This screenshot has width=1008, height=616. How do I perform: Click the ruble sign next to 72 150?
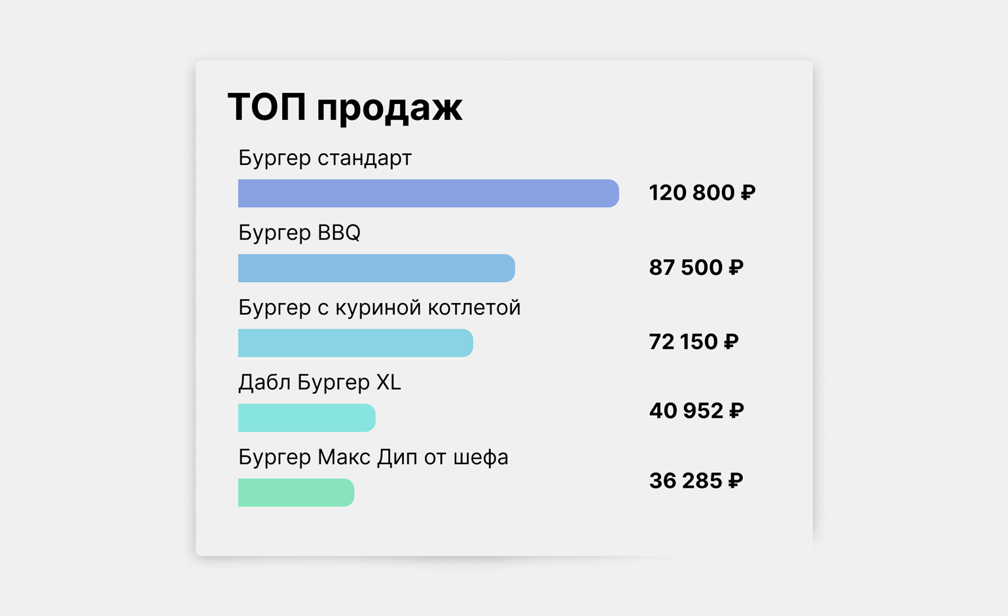731,342
